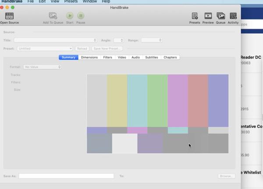
Task: Open the File menu
Action: 31,1
